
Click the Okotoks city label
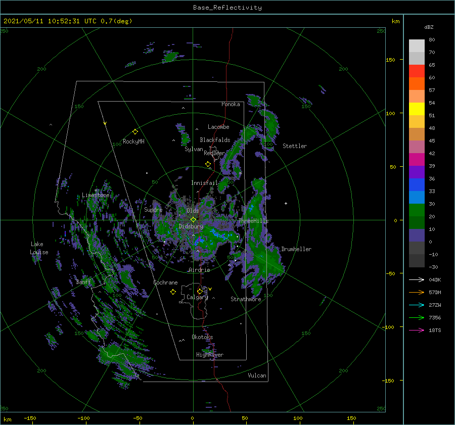point(202,337)
